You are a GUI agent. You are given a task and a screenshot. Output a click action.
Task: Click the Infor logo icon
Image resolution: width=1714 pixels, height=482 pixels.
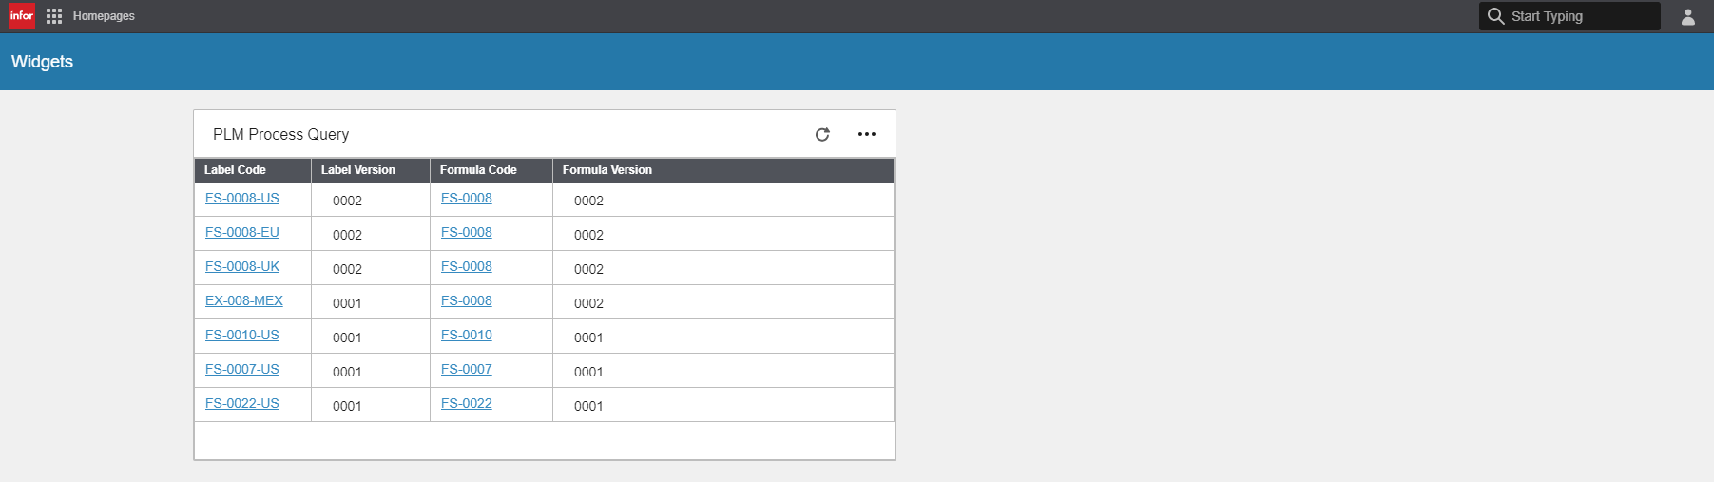click(22, 16)
